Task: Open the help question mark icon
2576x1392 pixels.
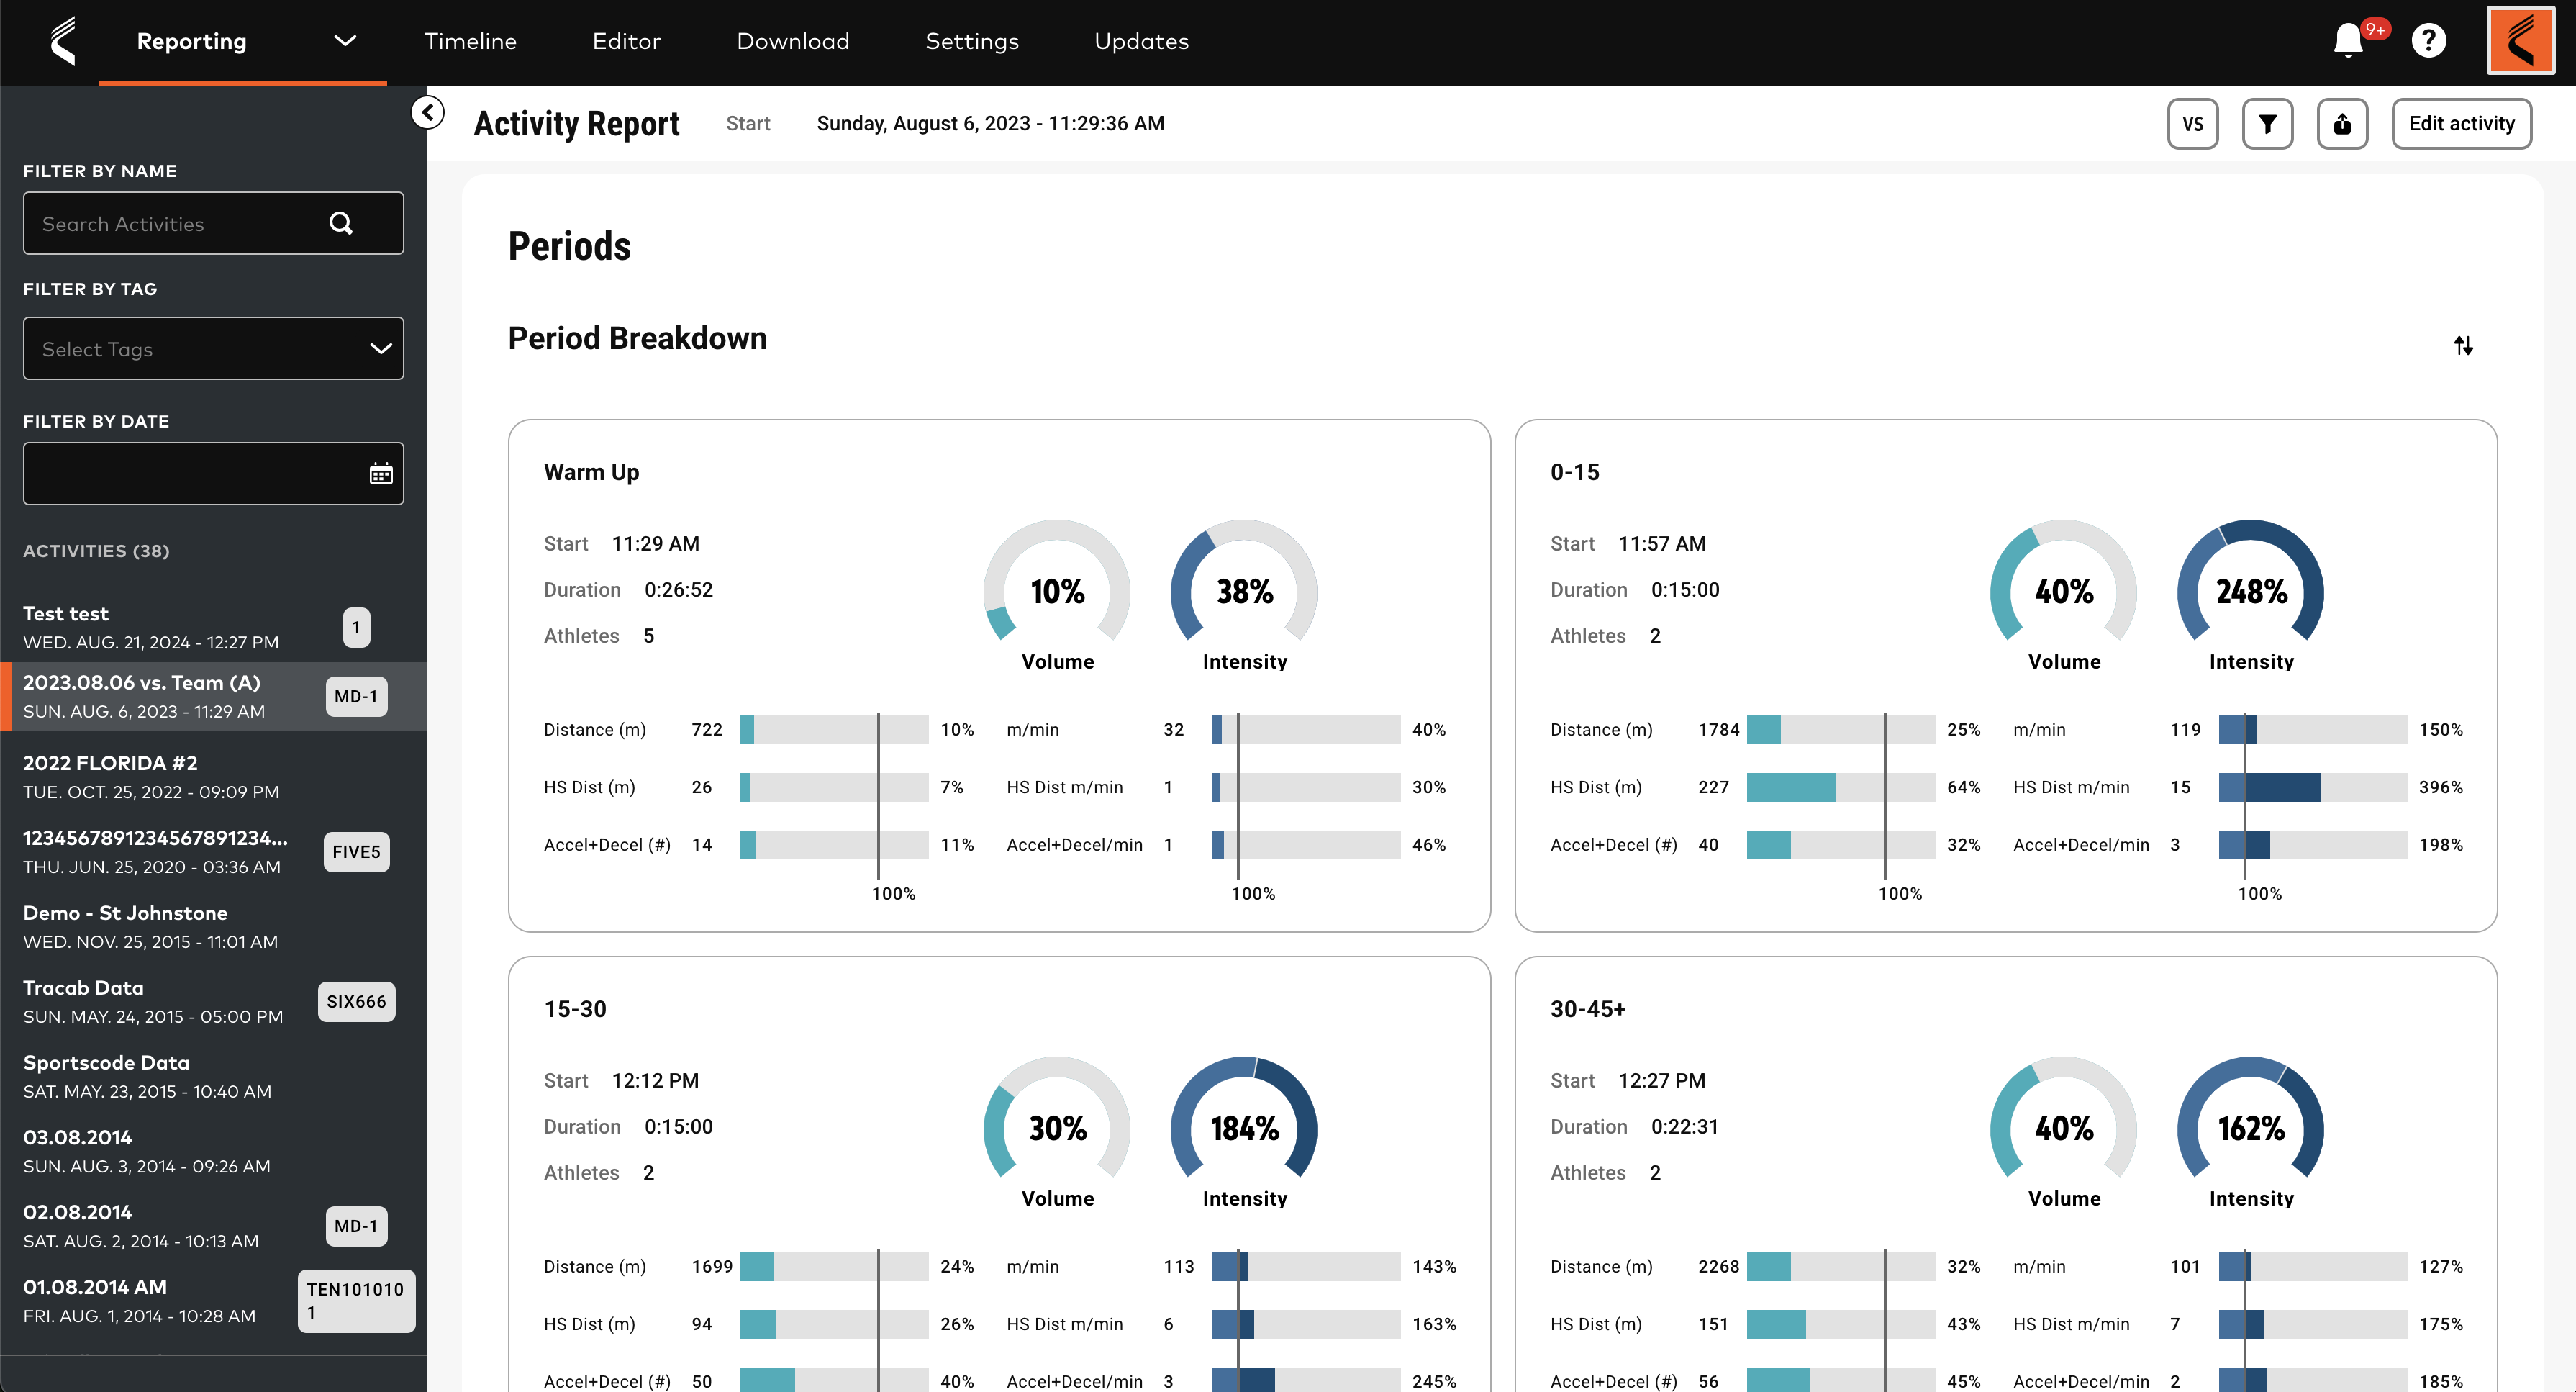Action: 2428,41
